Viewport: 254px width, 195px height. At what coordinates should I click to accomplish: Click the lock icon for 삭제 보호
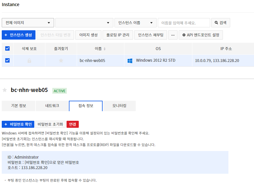point(29,60)
